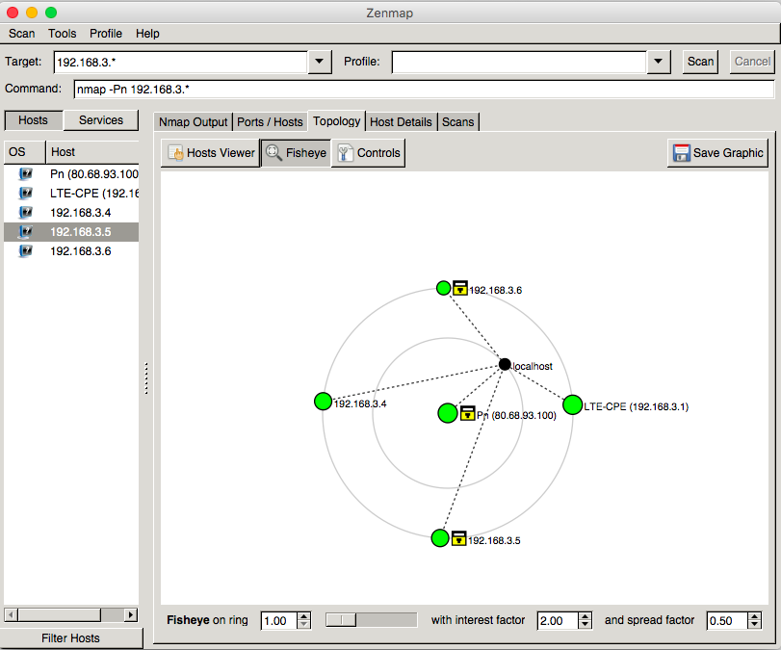Select host 192.168.3.6 in list
This screenshot has width=781, height=650.
71,251
